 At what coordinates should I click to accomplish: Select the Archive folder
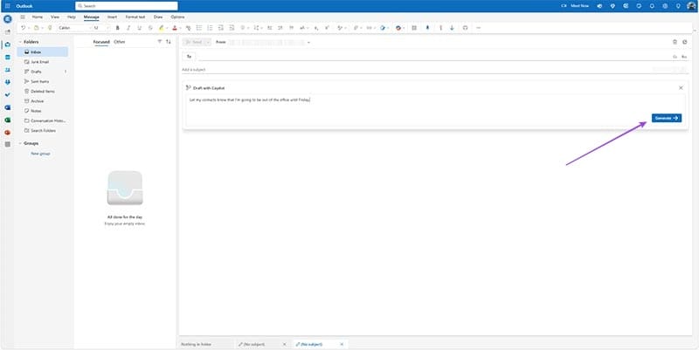pos(42,101)
